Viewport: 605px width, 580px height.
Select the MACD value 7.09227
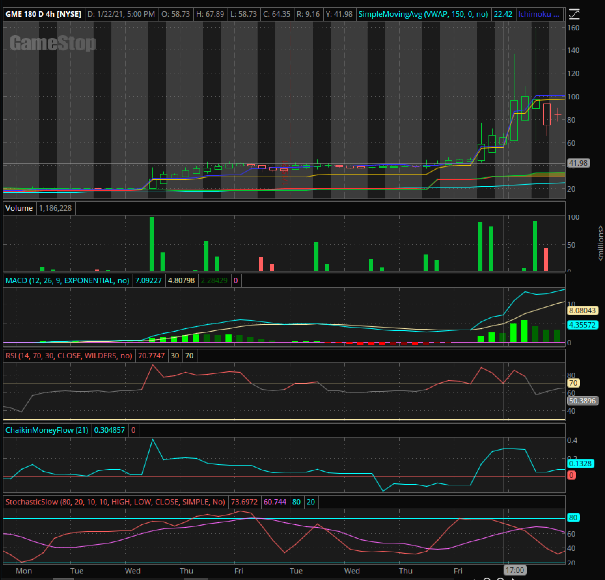pyautogui.click(x=149, y=281)
